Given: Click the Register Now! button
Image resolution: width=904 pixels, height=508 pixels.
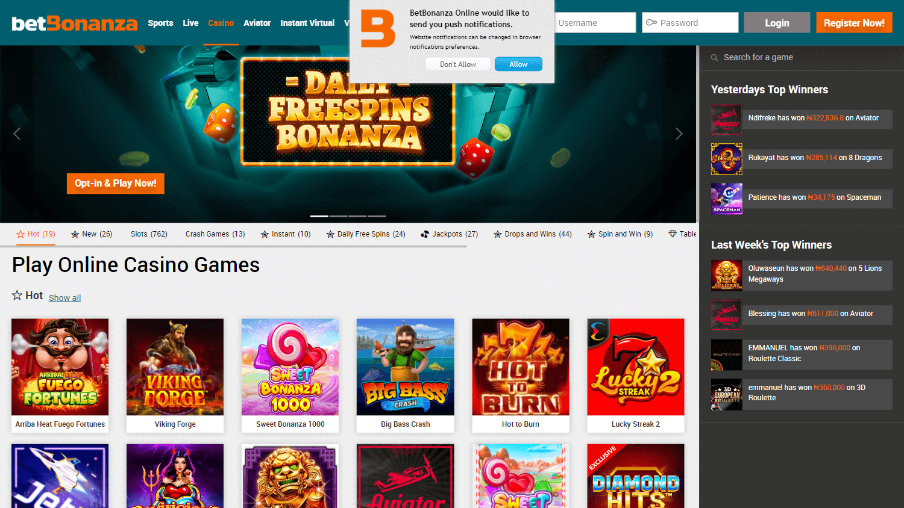Looking at the screenshot, I should point(854,23).
